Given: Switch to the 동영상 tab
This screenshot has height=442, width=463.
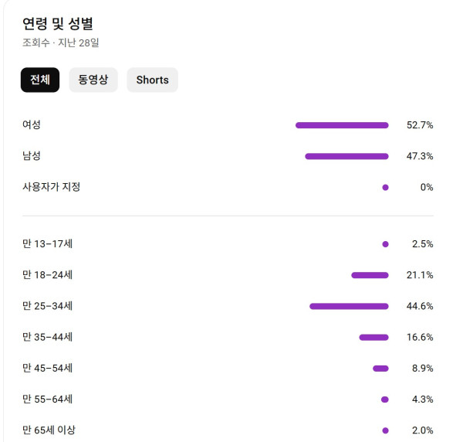Looking at the screenshot, I should pyautogui.click(x=93, y=80).
